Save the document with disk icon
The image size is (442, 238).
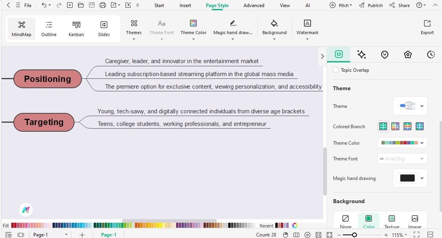[92, 5]
